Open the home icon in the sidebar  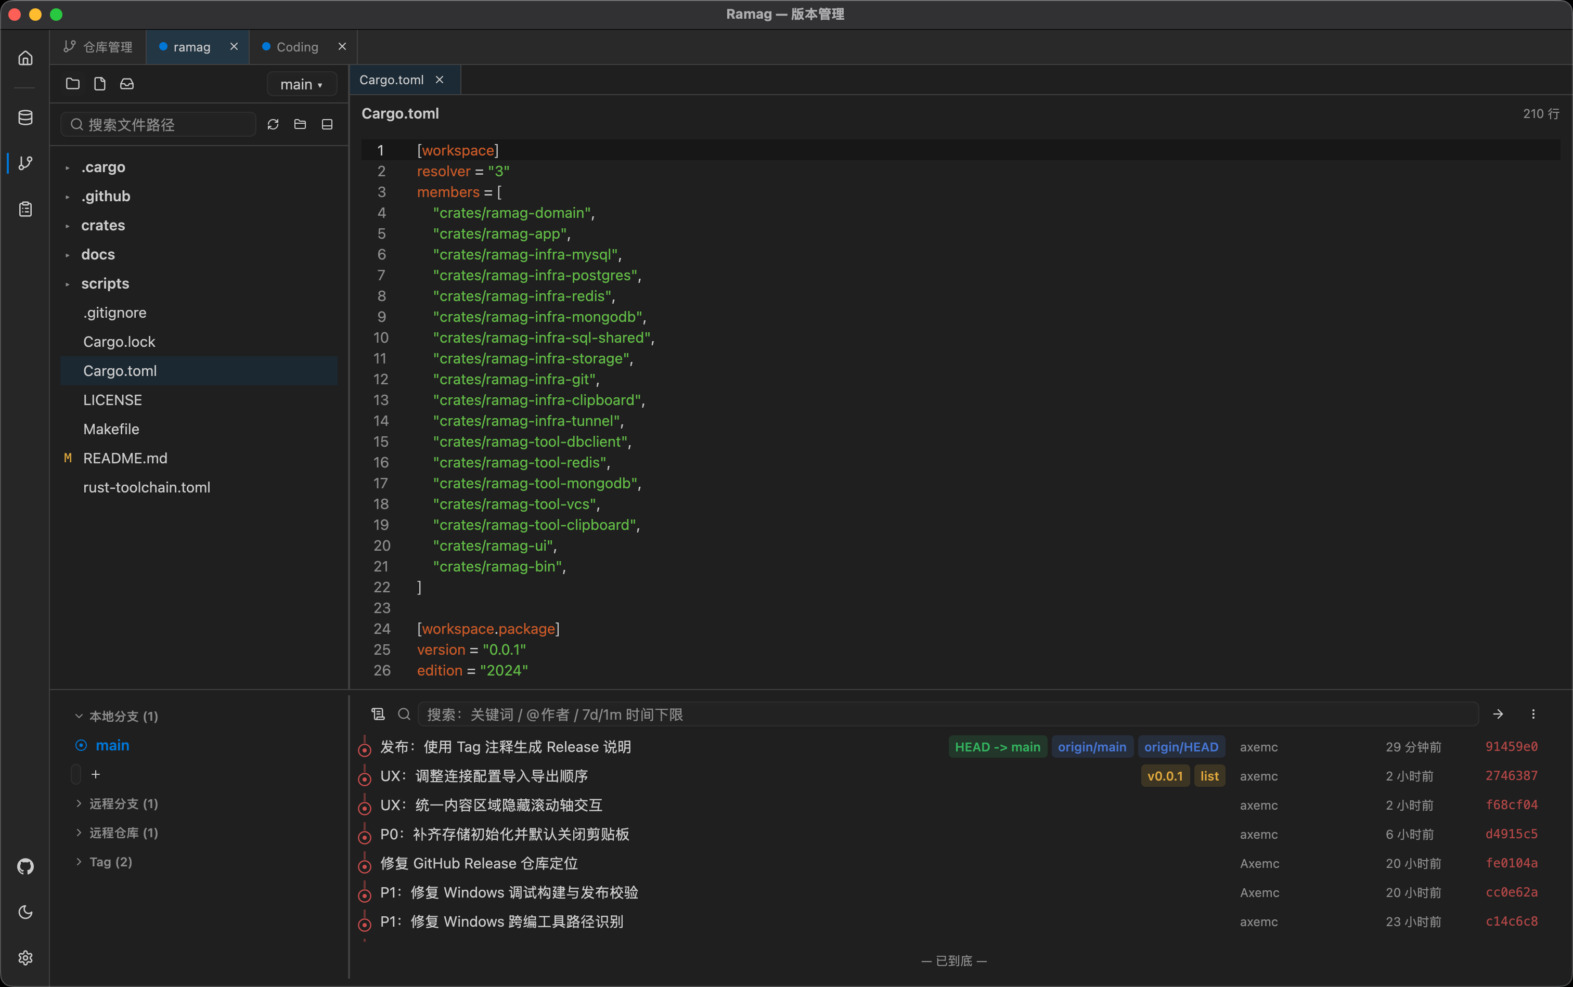(25, 58)
